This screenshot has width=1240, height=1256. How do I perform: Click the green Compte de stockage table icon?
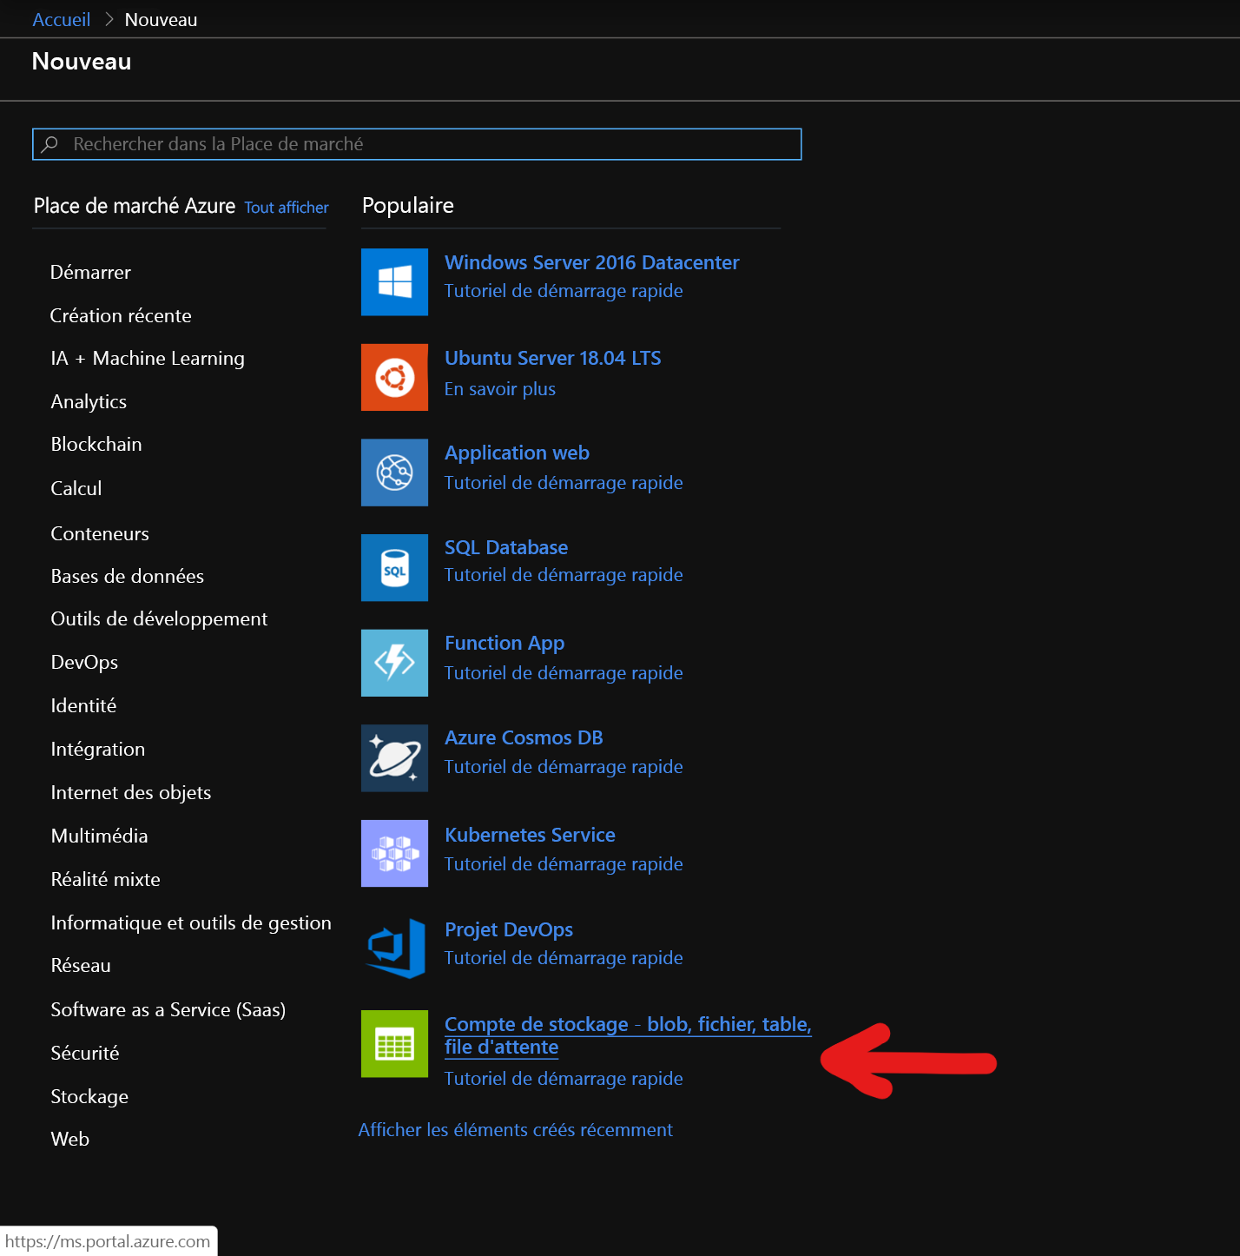click(394, 1043)
